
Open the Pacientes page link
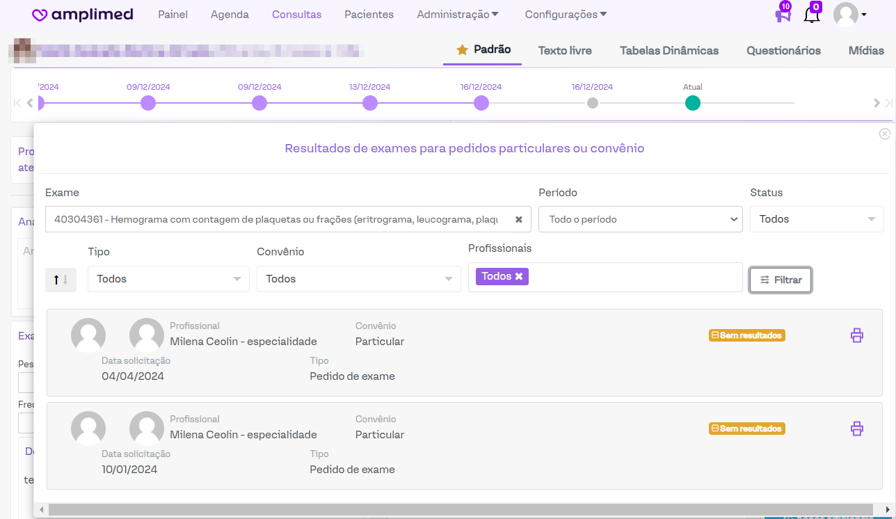pos(369,15)
